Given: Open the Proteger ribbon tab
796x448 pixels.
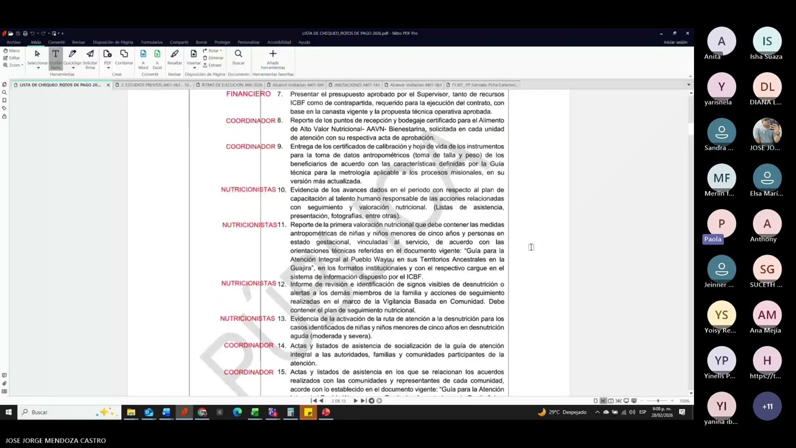Looking at the screenshot, I should coord(223,42).
